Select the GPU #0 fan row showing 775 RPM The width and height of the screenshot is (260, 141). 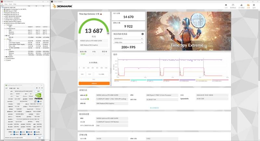(25, 37)
